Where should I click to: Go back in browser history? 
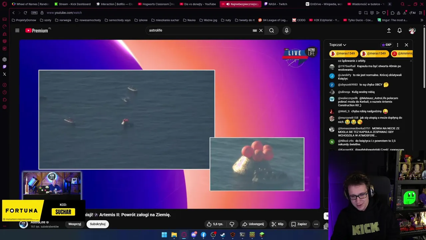pos(13,13)
